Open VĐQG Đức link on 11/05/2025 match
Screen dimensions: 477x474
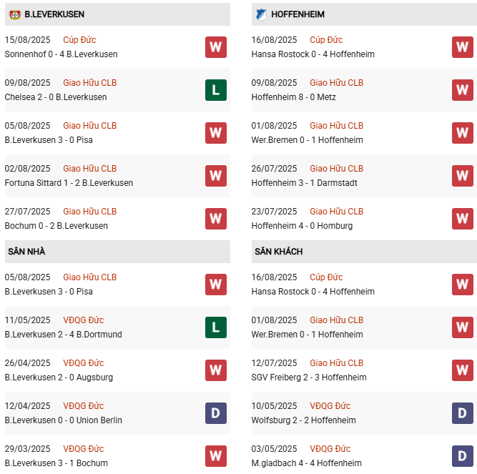click(83, 320)
